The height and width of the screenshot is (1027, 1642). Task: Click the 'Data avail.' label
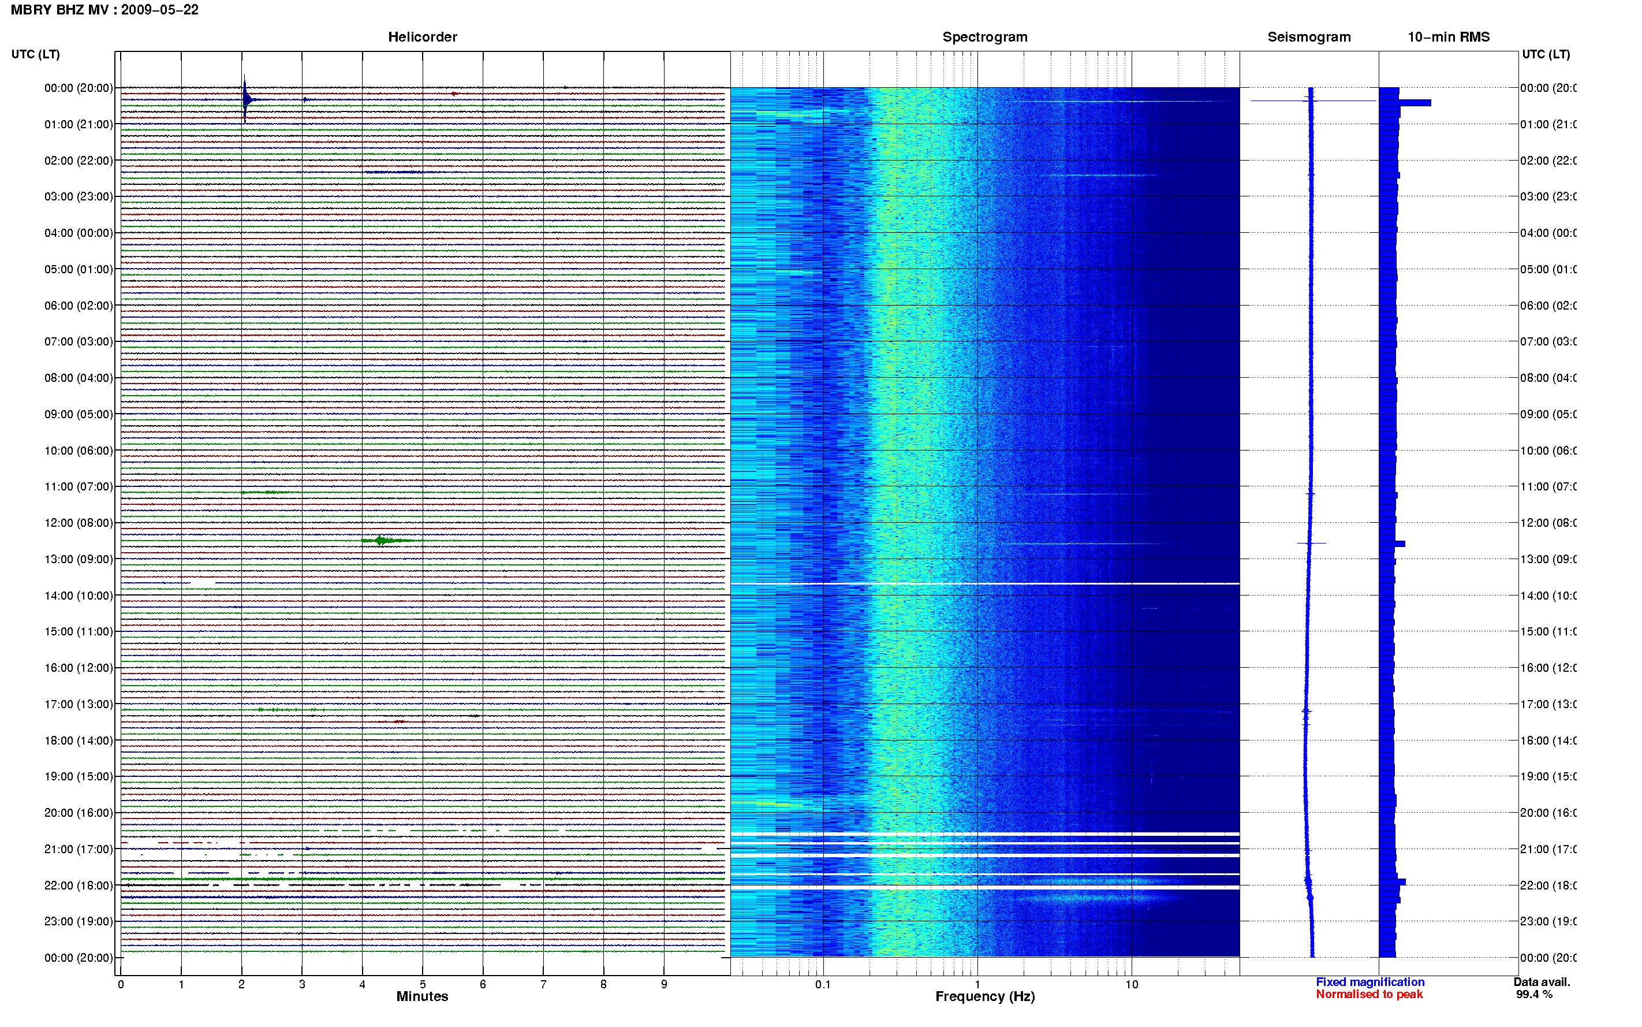click(x=1542, y=982)
